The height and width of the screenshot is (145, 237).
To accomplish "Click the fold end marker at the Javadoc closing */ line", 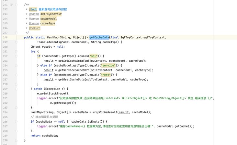I will [x=16, y=33].
